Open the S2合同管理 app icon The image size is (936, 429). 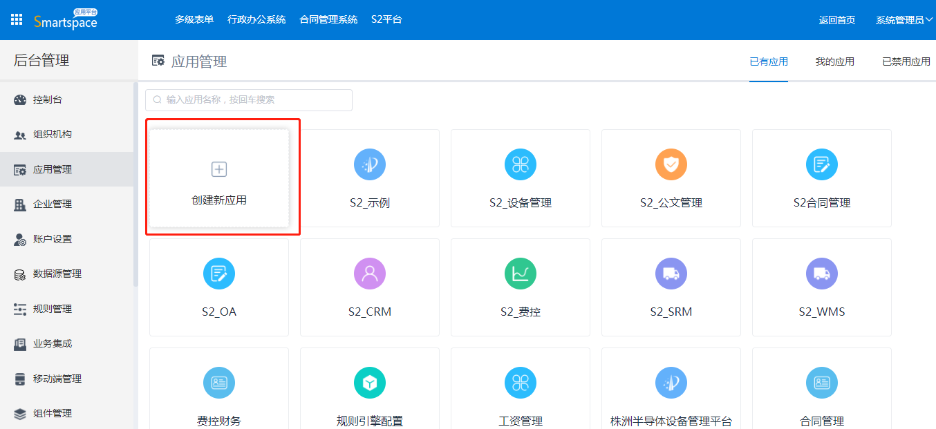822,164
